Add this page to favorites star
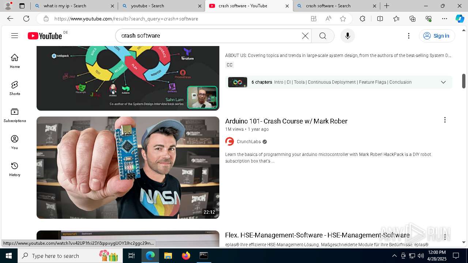Viewport: 468px width, 263px height. [x=343, y=19]
